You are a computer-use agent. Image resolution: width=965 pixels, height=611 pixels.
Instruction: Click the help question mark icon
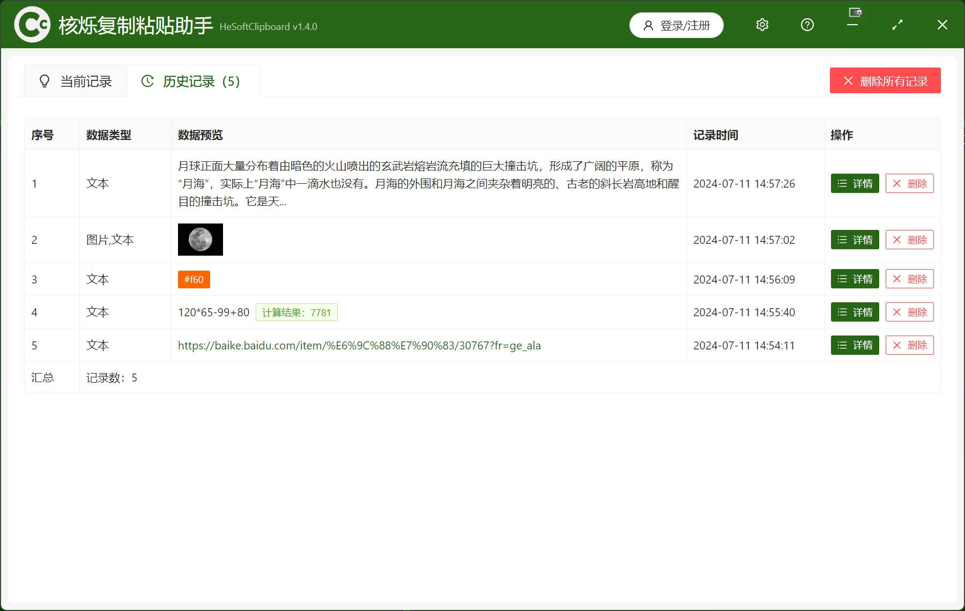tap(807, 25)
